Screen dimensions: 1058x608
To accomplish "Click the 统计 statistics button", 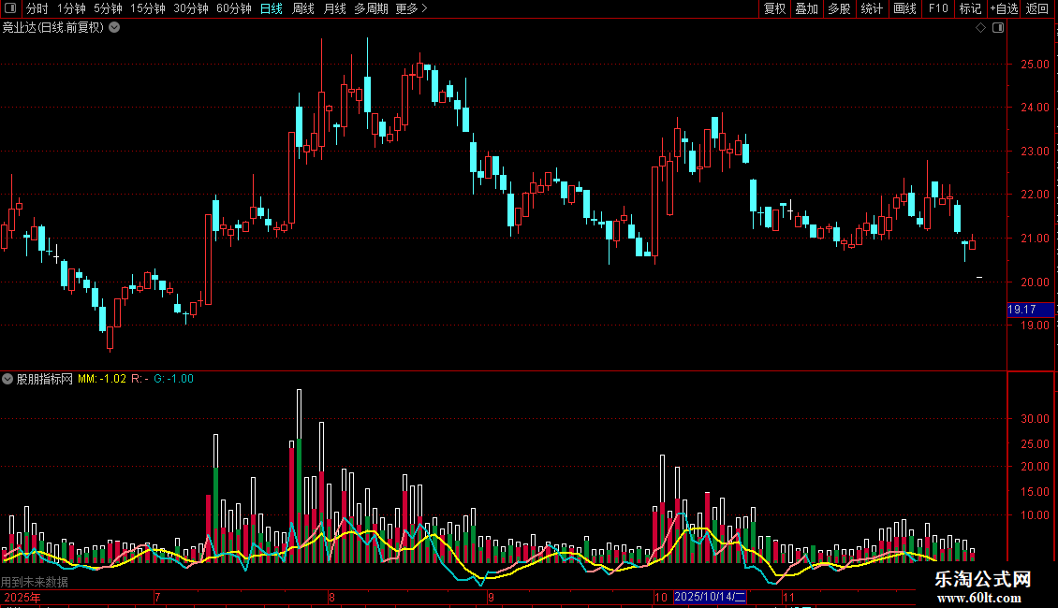I will [872, 8].
